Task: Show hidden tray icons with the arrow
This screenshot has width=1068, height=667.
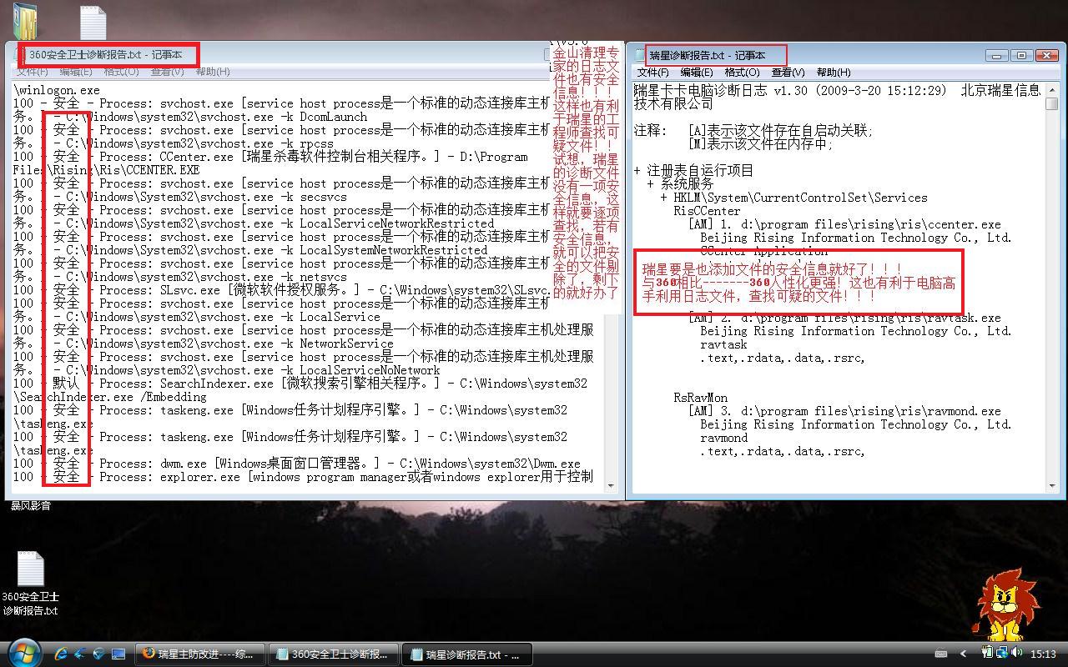Action: pyautogui.click(x=964, y=654)
